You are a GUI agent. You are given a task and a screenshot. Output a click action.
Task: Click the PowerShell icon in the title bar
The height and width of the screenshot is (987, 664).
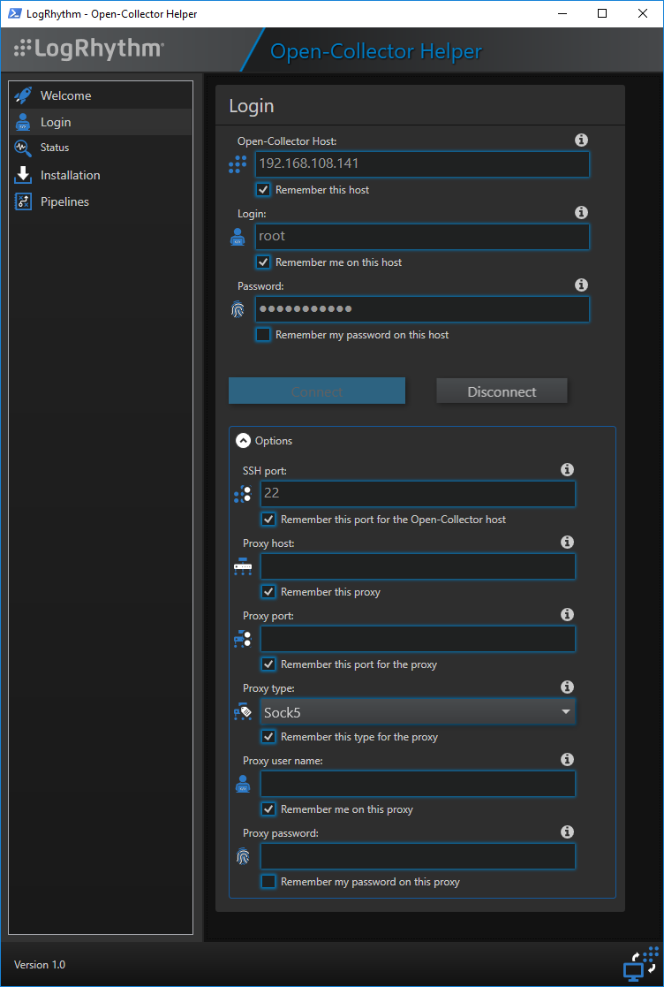click(x=14, y=13)
